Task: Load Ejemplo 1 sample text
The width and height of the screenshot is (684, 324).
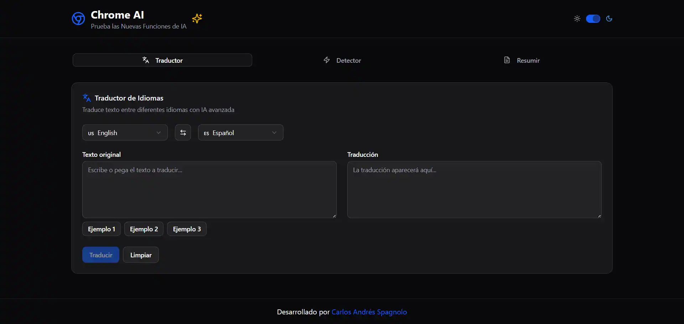Action: click(x=102, y=229)
